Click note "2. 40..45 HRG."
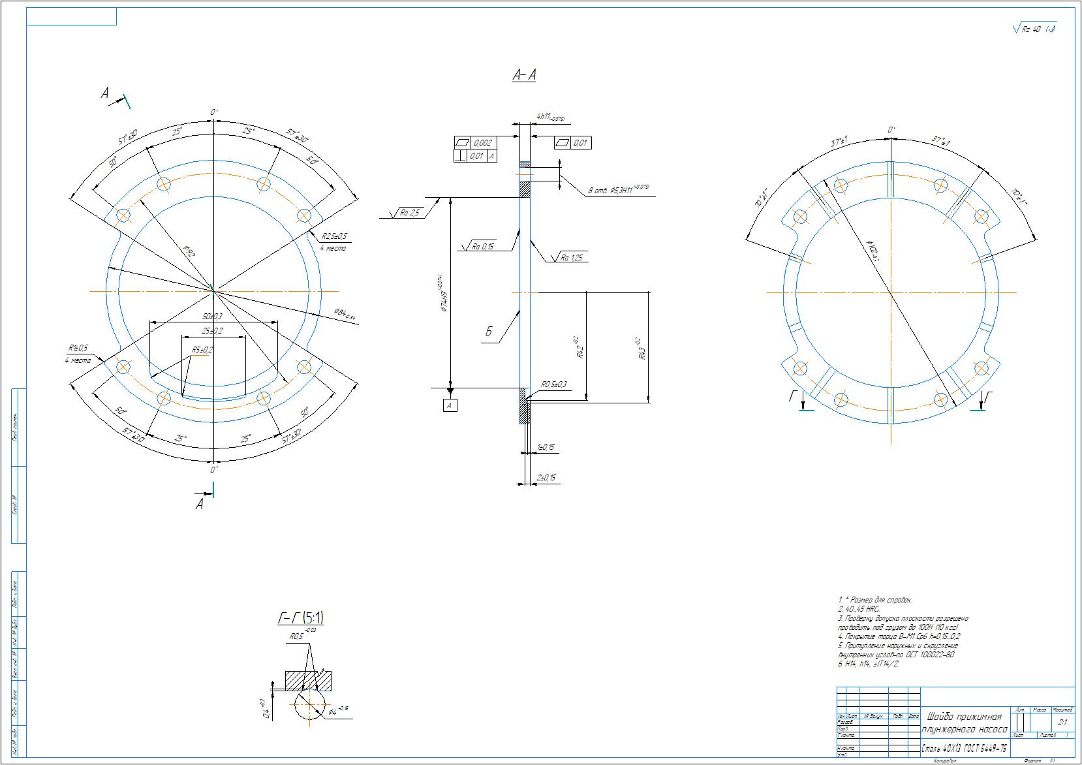 [859, 608]
